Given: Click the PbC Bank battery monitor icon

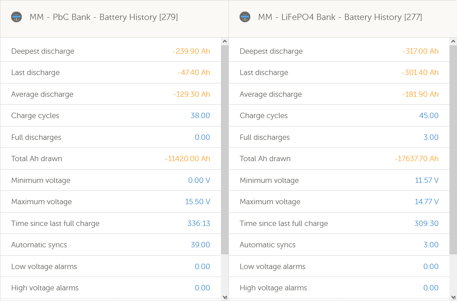Looking at the screenshot, I should (16, 17).
